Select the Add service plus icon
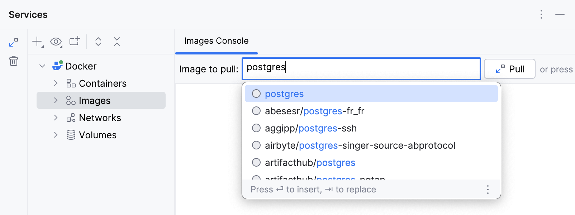This screenshot has width=575, height=215. point(36,42)
